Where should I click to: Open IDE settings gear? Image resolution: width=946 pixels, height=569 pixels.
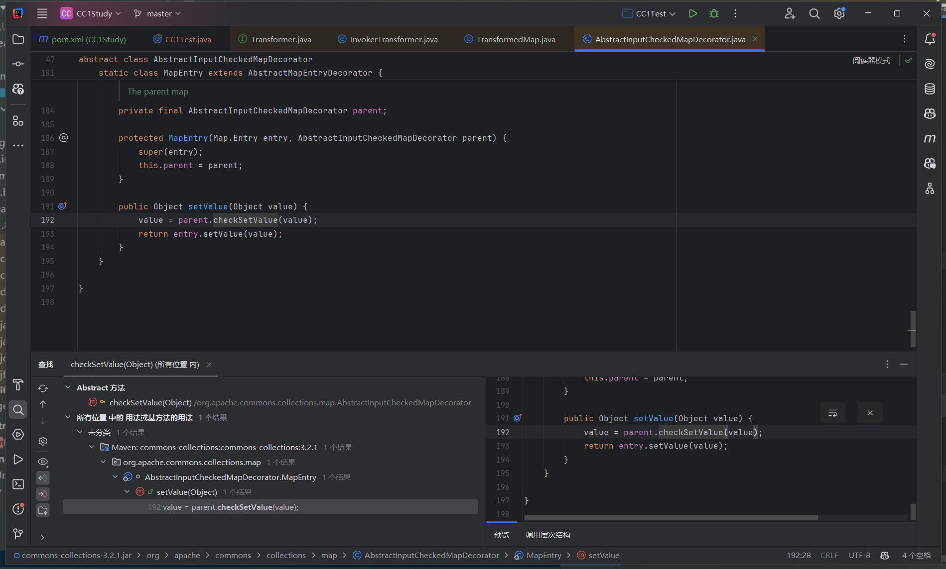[839, 13]
